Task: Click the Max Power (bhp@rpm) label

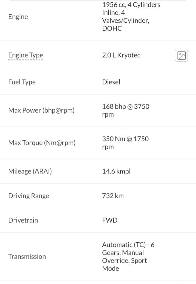Action: click(x=41, y=110)
